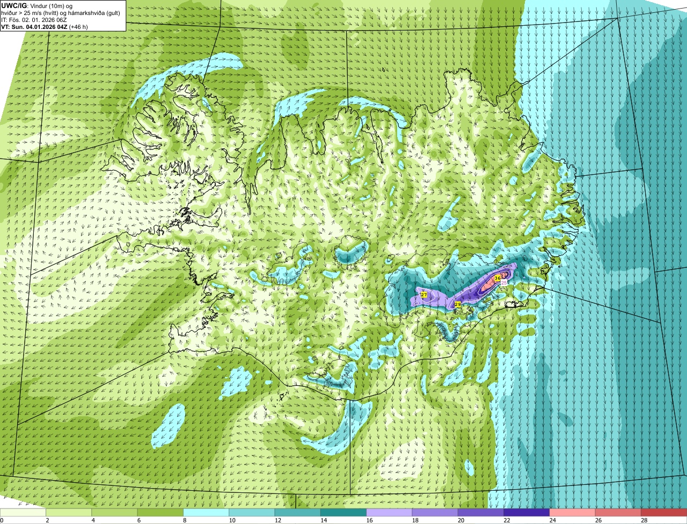Click the legend scale label '4'
The width and height of the screenshot is (687, 524).
tap(93, 520)
